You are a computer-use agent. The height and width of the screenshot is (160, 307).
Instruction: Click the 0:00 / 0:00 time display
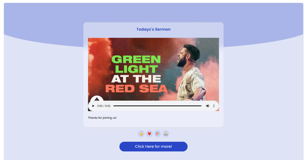point(104,106)
